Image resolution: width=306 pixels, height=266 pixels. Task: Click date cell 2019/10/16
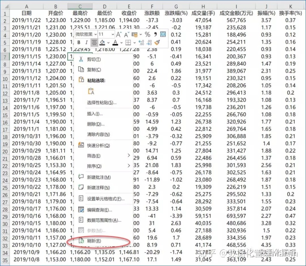tap(26, 216)
